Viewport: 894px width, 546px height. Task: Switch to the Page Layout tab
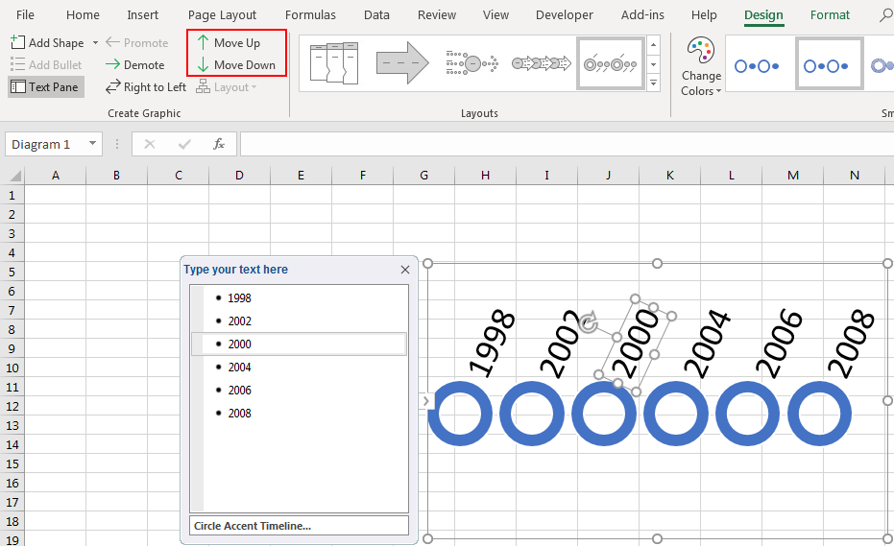[223, 14]
